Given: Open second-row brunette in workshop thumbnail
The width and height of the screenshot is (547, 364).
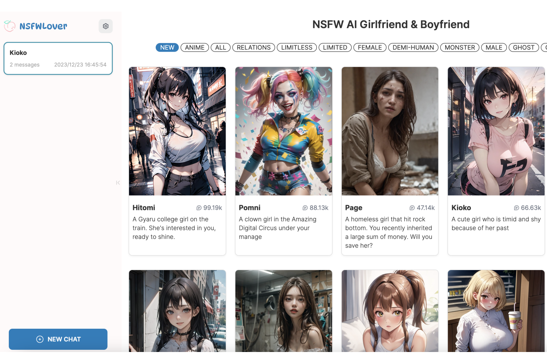Looking at the screenshot, I should click(284, 311).
